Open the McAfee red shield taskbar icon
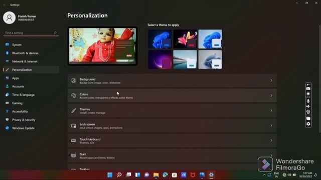 (193, 175)
